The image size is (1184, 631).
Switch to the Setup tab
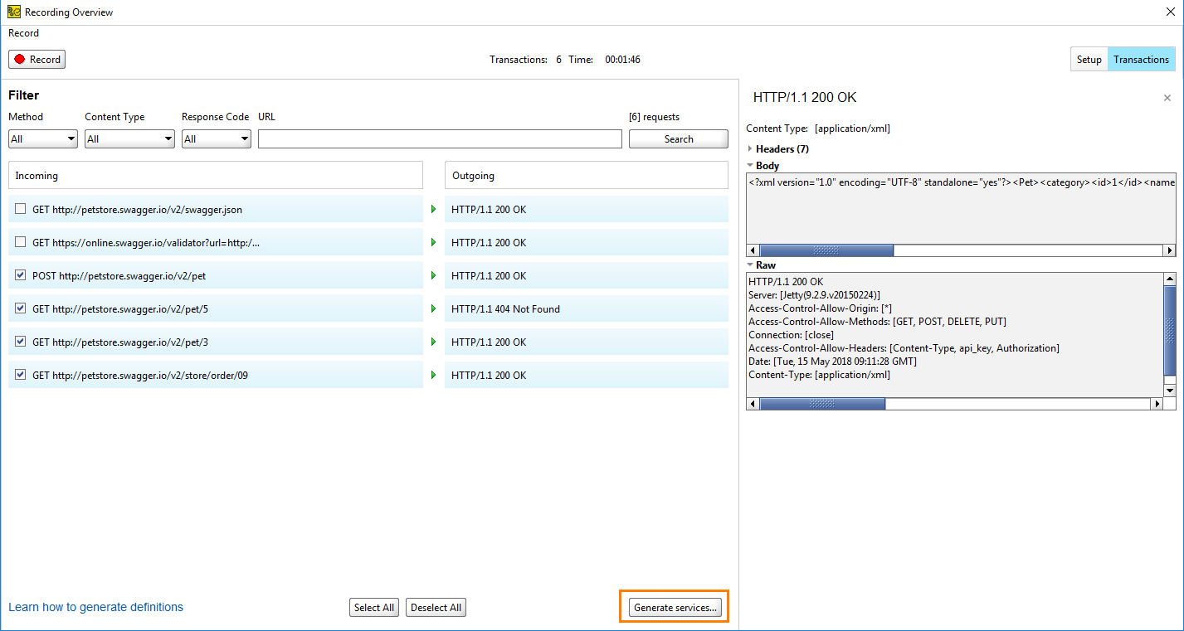click(1089, 59)
